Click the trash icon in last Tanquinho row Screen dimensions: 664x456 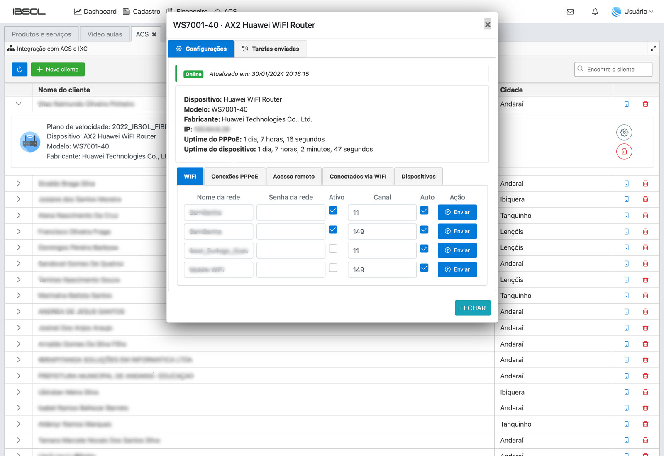[645, 424]
